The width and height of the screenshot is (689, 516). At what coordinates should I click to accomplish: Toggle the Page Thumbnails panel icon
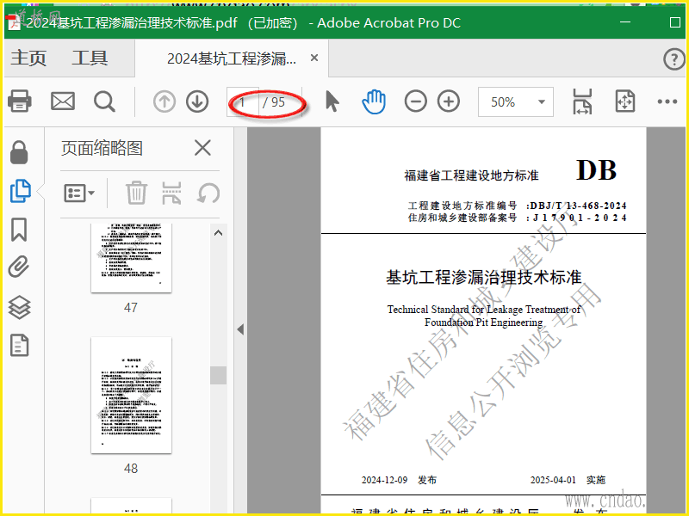tap(20, 191)
